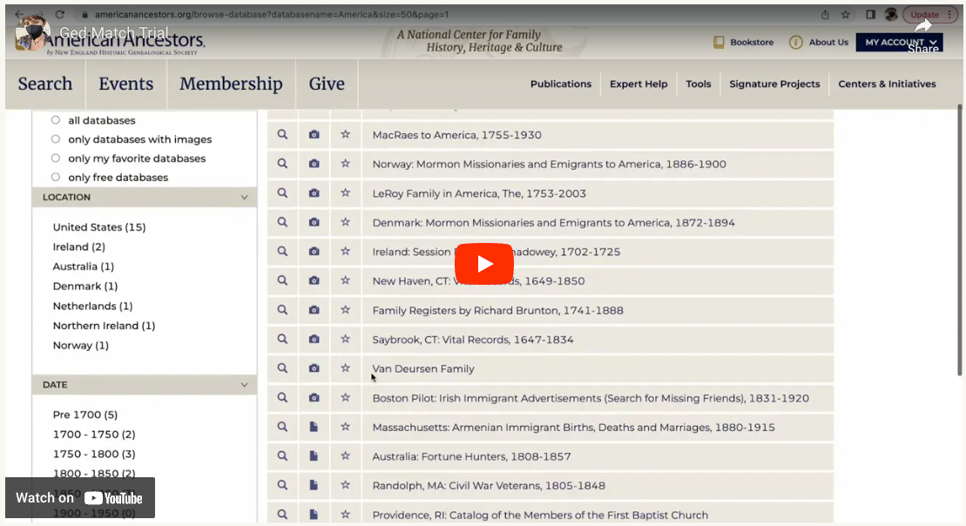Screen dimensions: 966x526
Task: Open the Publications menu
Action: (561, 84)
